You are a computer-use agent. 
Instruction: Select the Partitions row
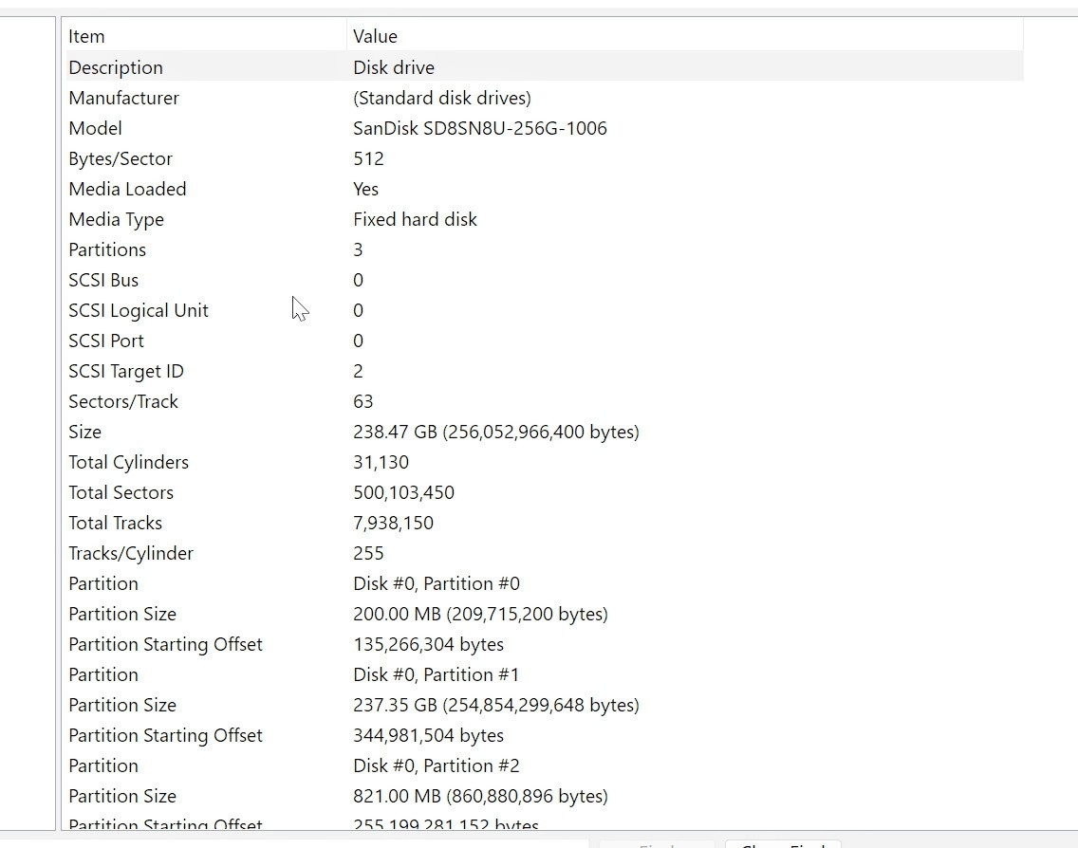click(546, 249)
